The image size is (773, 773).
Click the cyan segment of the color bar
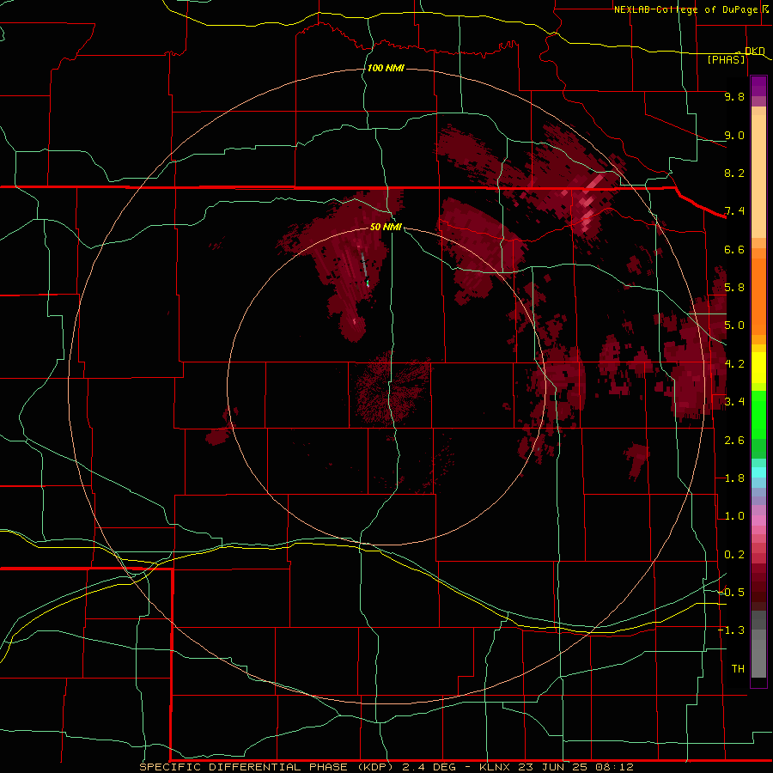click(758, 472)
